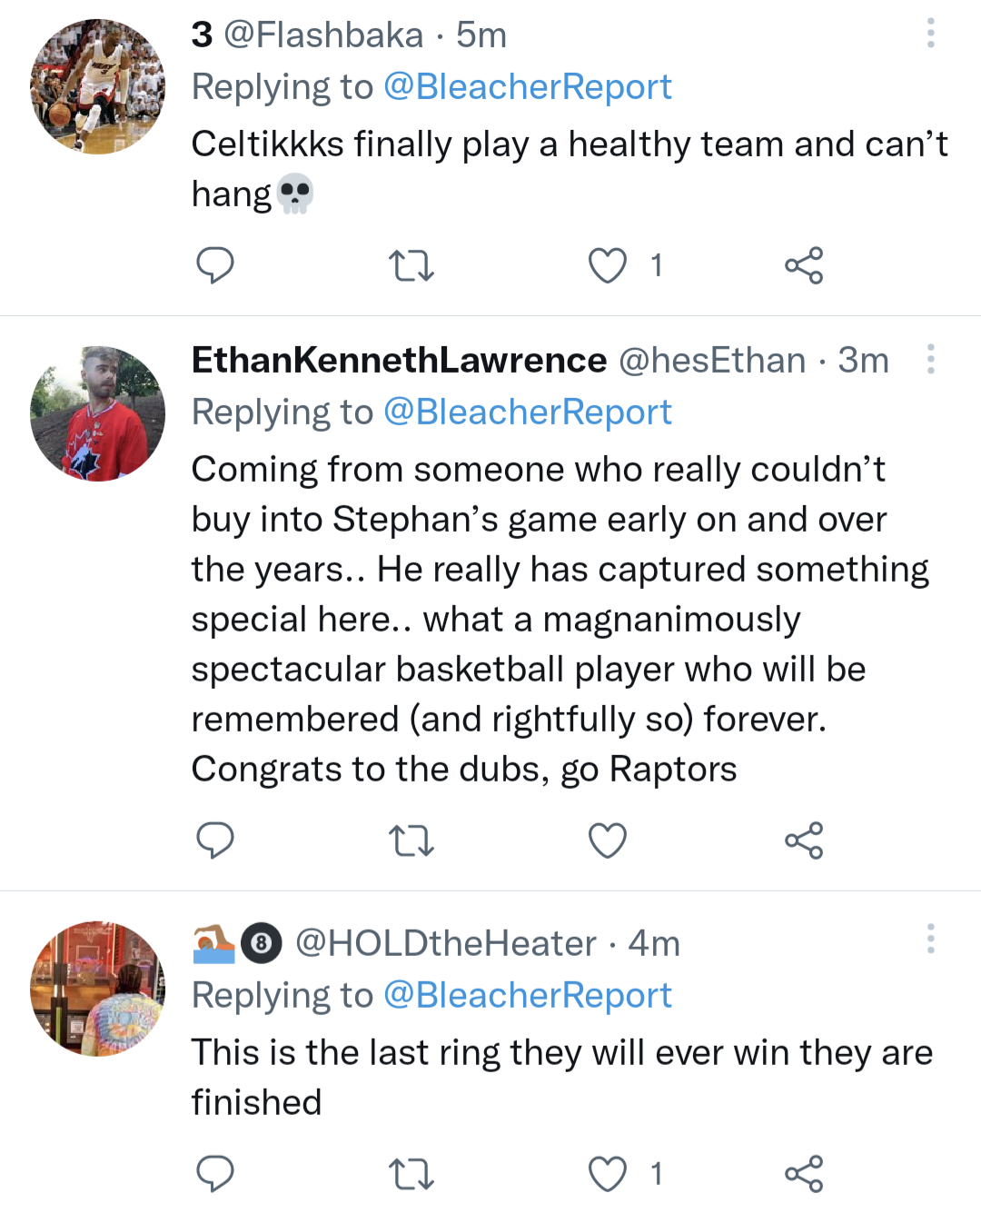Open EthanKennethLawrence's profile name
The width and height of the screenshot is (981, 1223).
399,361
